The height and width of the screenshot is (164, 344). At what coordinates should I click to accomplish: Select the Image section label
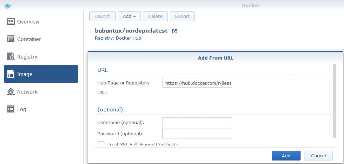pos(25,74)
